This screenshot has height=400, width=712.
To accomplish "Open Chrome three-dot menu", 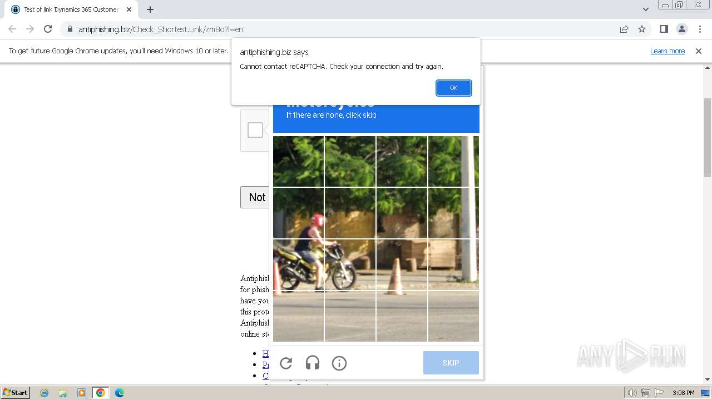I will (699, 29).
